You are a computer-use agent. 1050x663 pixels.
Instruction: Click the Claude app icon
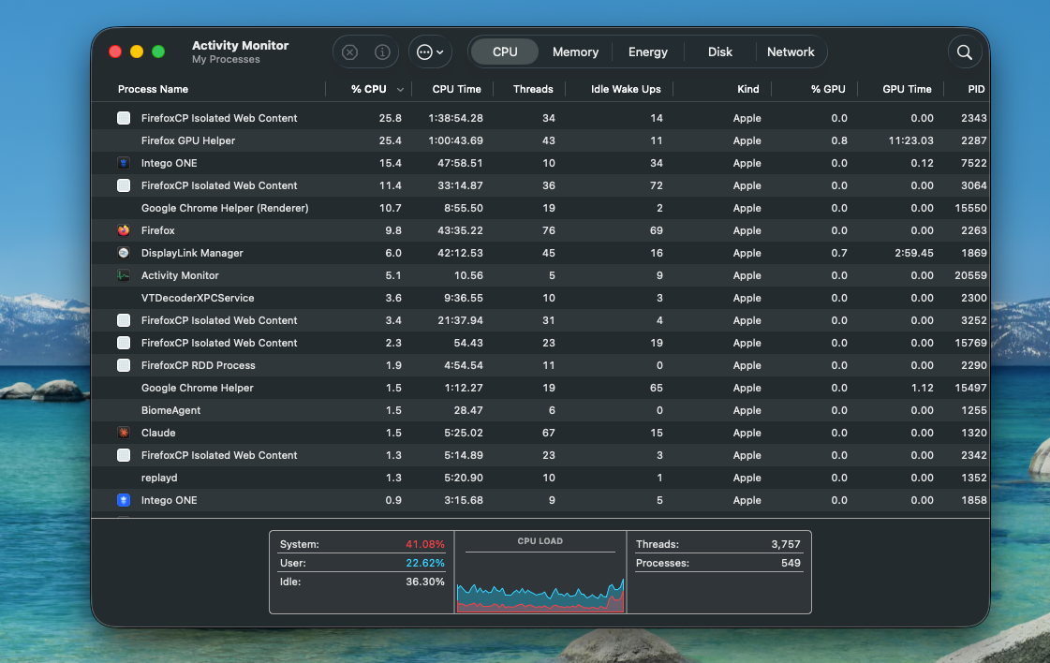[124, 433]
